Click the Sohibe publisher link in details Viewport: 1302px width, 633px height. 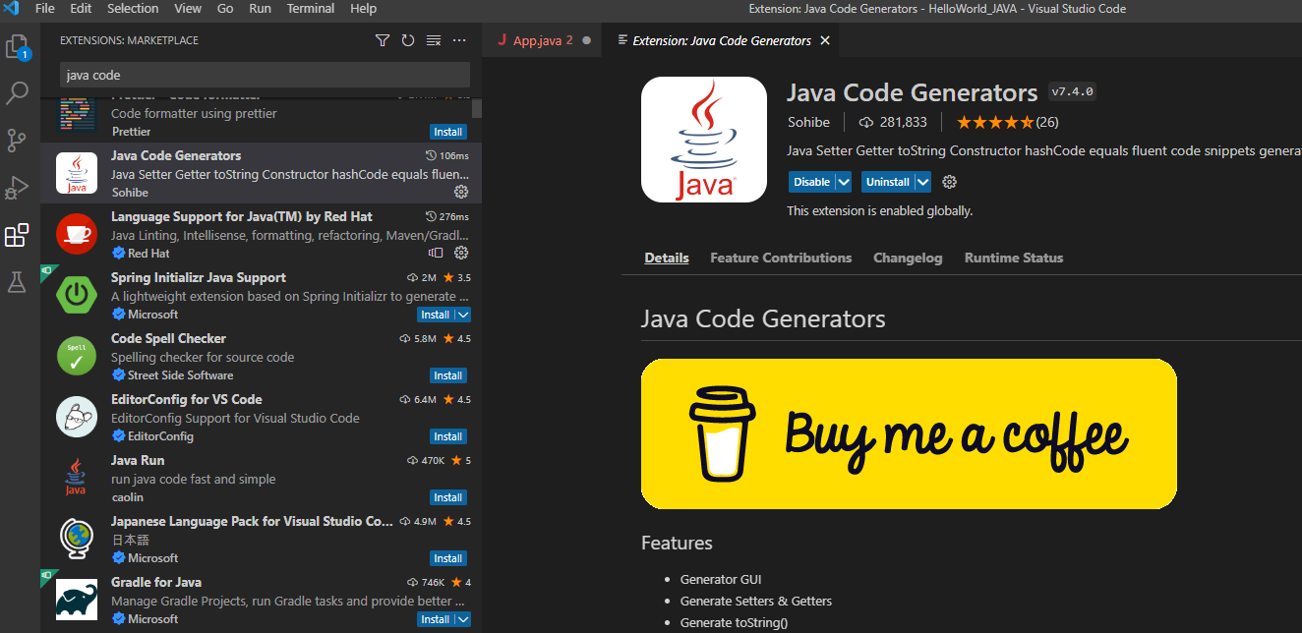point(808,122)
